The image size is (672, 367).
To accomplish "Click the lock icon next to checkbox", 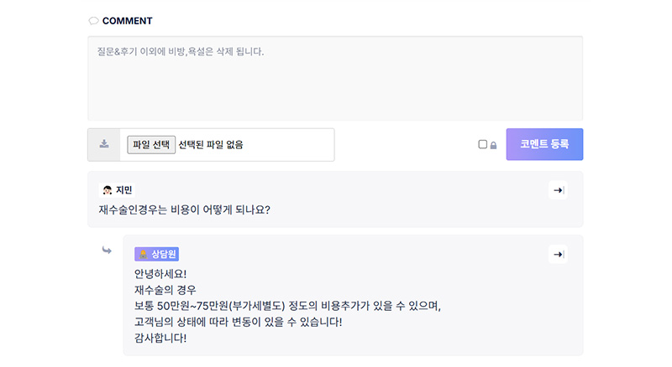I will pyautogui.click(x=493, y=146).
